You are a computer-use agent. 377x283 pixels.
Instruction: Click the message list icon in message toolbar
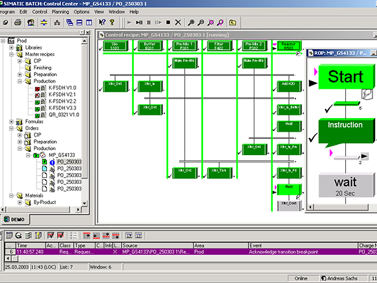[x=9, y=235]
